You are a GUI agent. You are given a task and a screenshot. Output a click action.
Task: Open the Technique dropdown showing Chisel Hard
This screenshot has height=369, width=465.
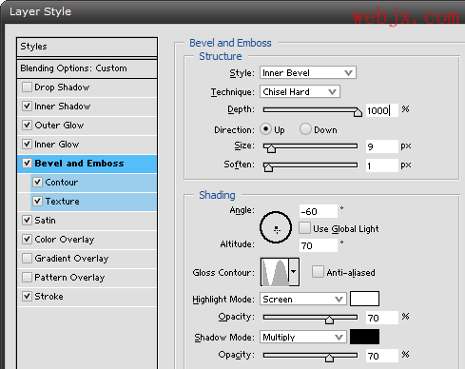(300, 91)
